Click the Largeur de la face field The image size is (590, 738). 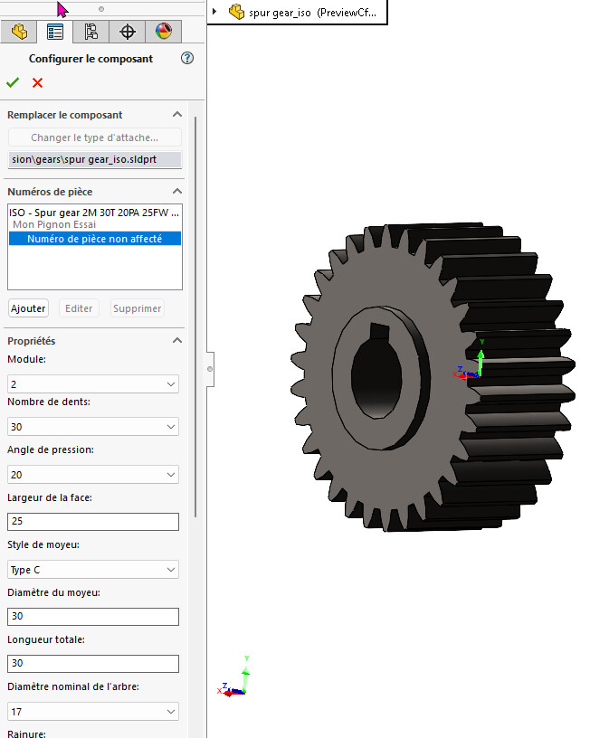[x=92, y=522]
